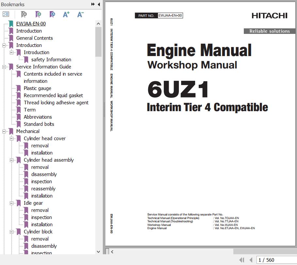Open installation under Idle gear
The image size is (297, 265).
point(42,225)
